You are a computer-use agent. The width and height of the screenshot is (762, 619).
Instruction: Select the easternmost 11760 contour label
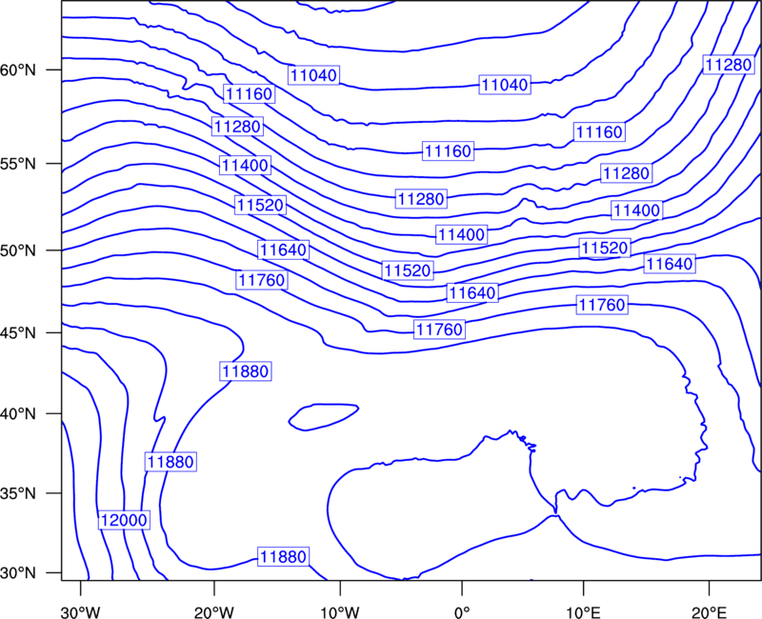click(x=602, y=305)
